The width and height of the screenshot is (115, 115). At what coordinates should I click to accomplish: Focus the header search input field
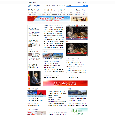(x=75, y=6)
